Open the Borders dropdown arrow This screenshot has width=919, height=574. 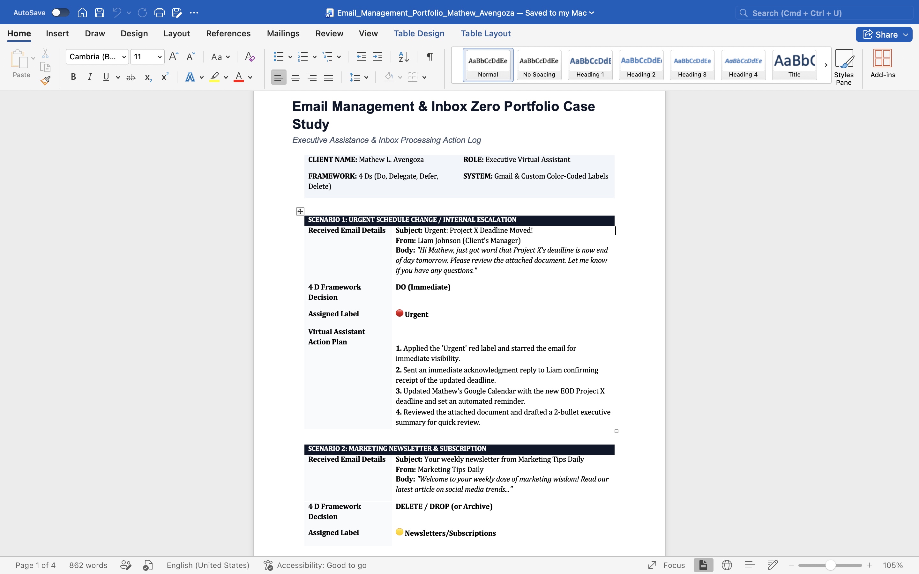[424, 77]
